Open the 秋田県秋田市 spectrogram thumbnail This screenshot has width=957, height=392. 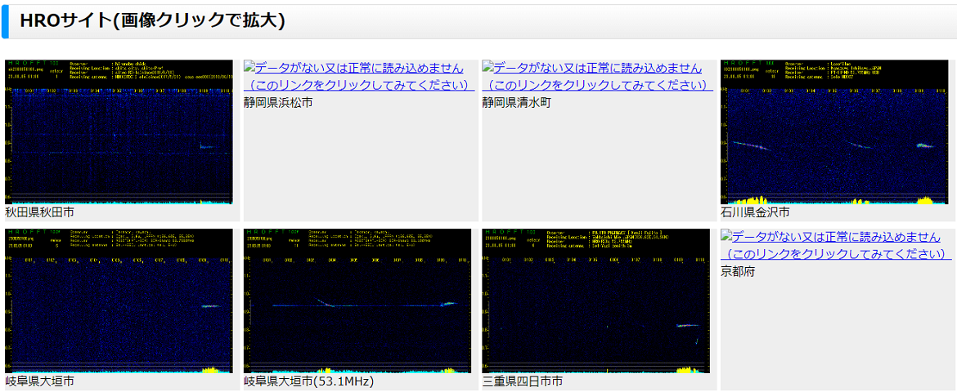(119, 131)
